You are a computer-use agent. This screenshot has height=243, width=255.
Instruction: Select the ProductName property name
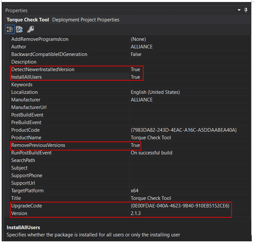[26, 138]
